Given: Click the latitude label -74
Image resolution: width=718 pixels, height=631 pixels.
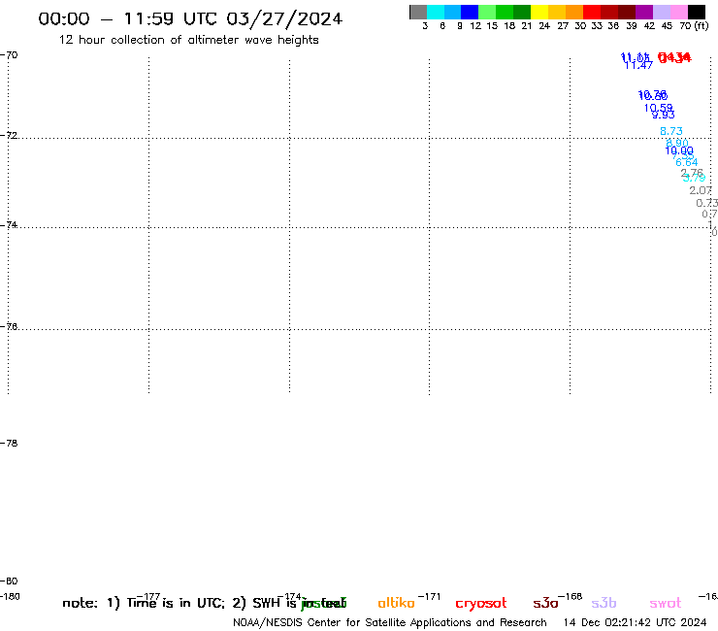Looking at the screenshot, I should click(x=9, y=225).
